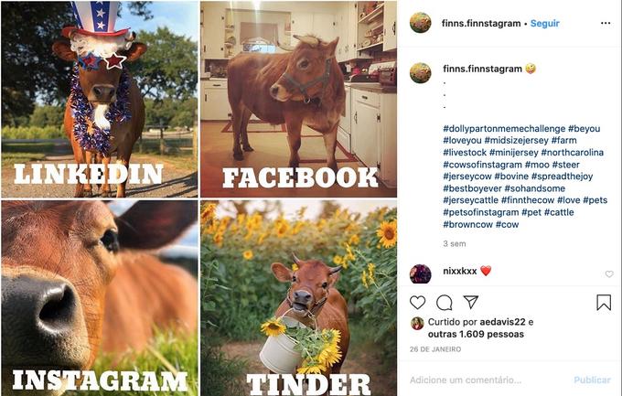Click the Seguir follow link
Image resolution: width=622 pixels, height=396 pixels.
tap(544, 23)
